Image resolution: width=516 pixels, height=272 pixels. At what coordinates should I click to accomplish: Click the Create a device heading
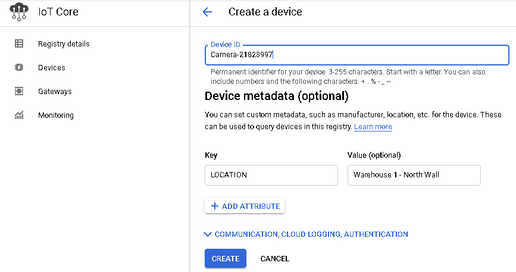[x=265, y=12]
